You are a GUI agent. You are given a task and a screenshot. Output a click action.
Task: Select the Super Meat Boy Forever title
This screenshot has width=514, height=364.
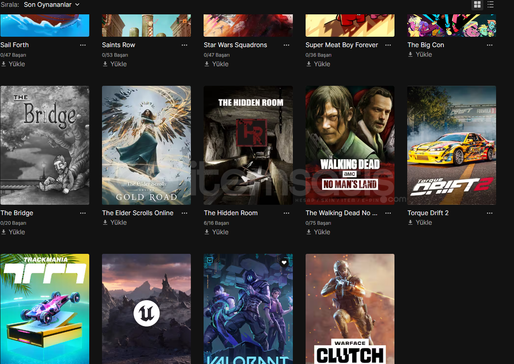click(x=342, y=45)
